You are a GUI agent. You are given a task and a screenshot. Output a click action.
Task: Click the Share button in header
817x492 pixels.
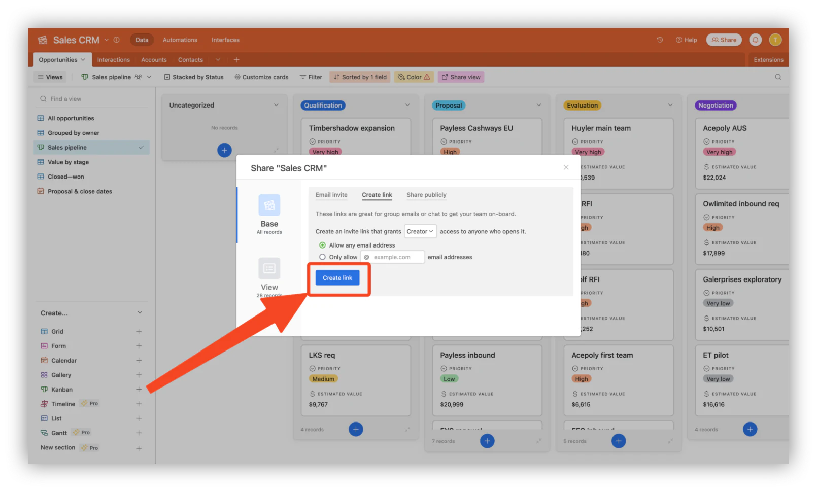click(x=724, y=40)
